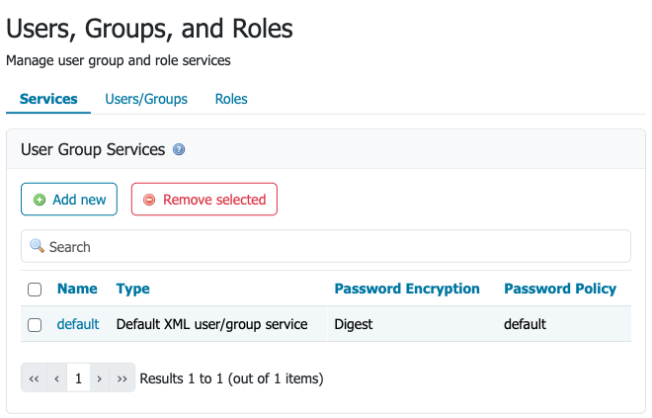
Task: Click the 'Digest' encryption cell
Action: click(354, 324)
